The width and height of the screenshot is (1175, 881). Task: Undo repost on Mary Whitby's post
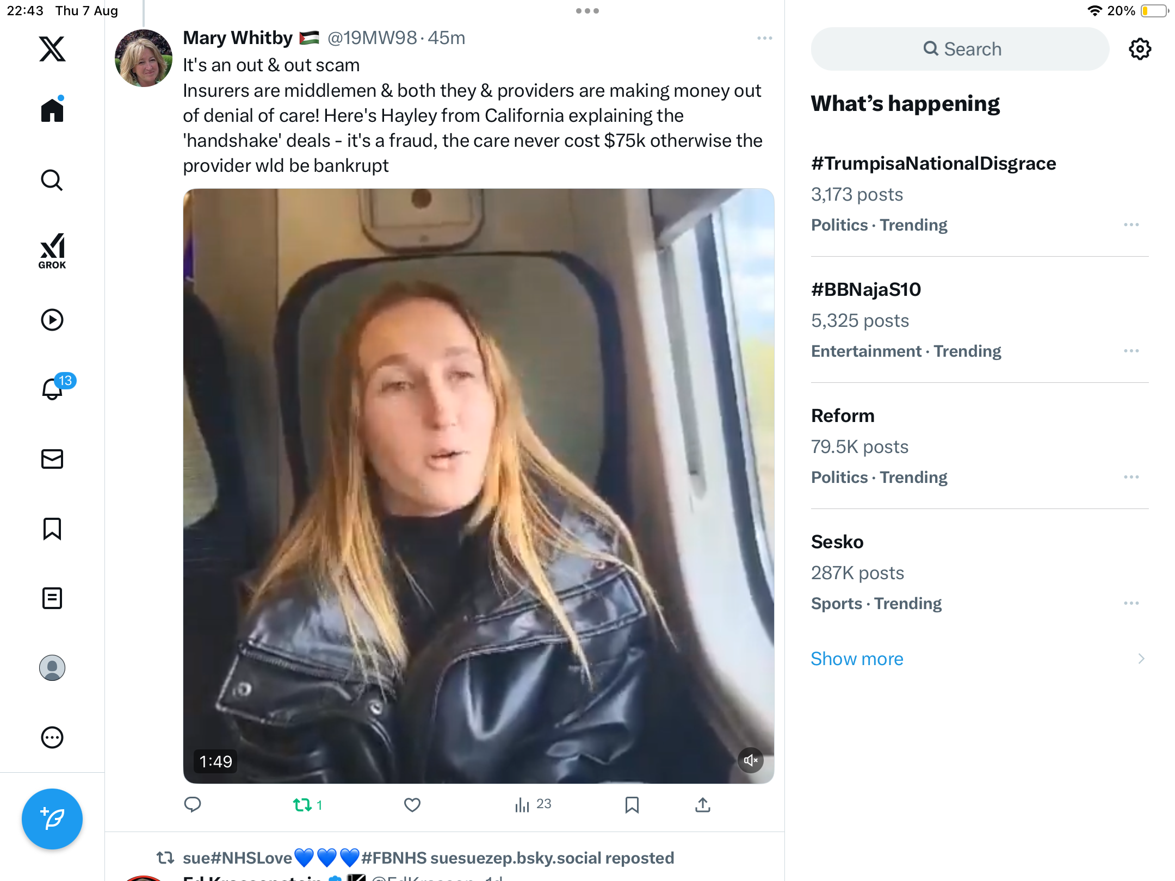point(302,805)
